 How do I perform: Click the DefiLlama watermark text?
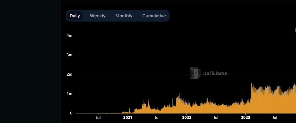pyautogui.click(x=215, y=73)
